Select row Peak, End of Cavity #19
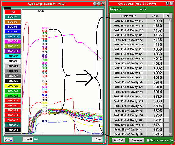Viewport: 175px width, 145px height. [x=140, y=49]
